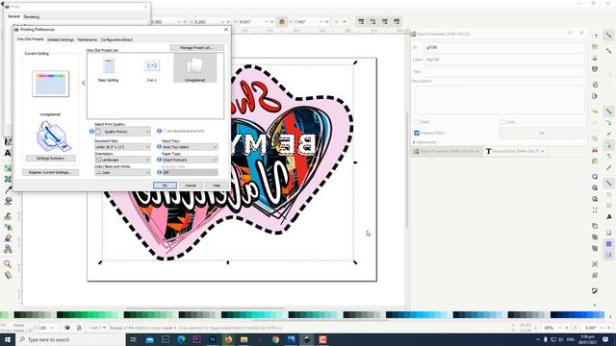
Task: Click the Print icon in commands bar
Action: click(595, 69)
